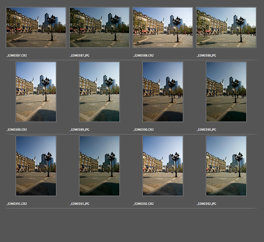
Task: Click the _E2M0391.CR2 filename label
Action: coord(17,204)
